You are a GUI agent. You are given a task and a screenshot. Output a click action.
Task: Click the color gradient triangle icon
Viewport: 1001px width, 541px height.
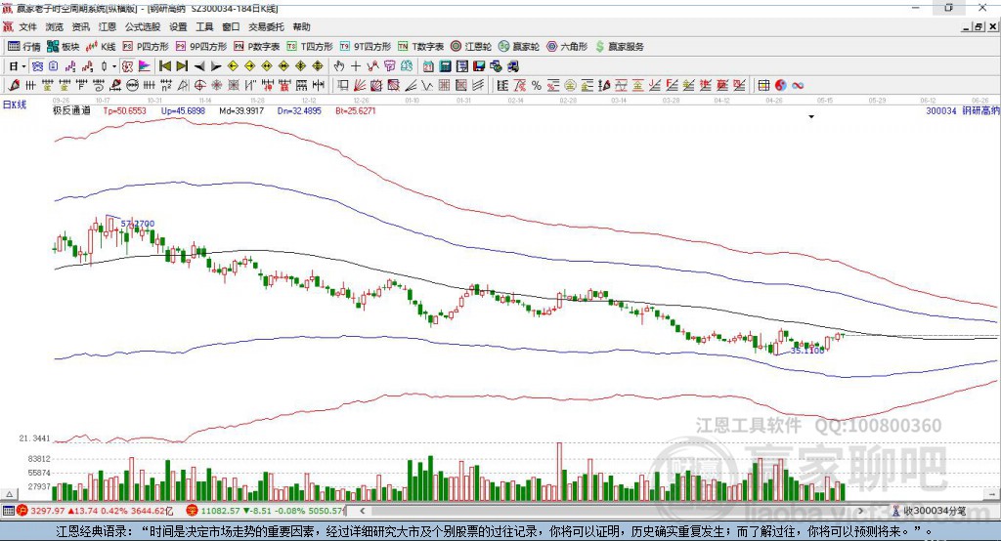pos(145,66)
